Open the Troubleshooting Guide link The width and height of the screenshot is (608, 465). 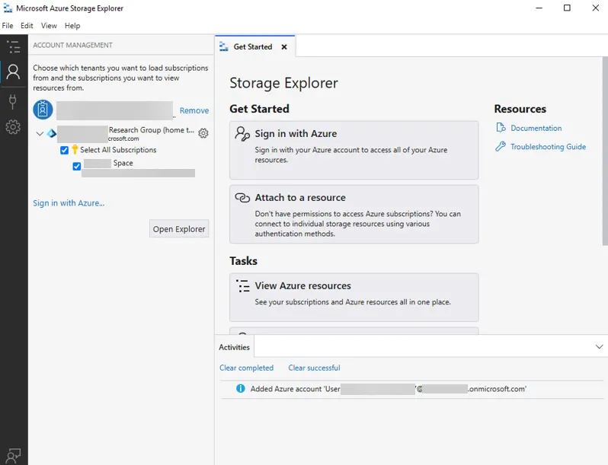548,147
